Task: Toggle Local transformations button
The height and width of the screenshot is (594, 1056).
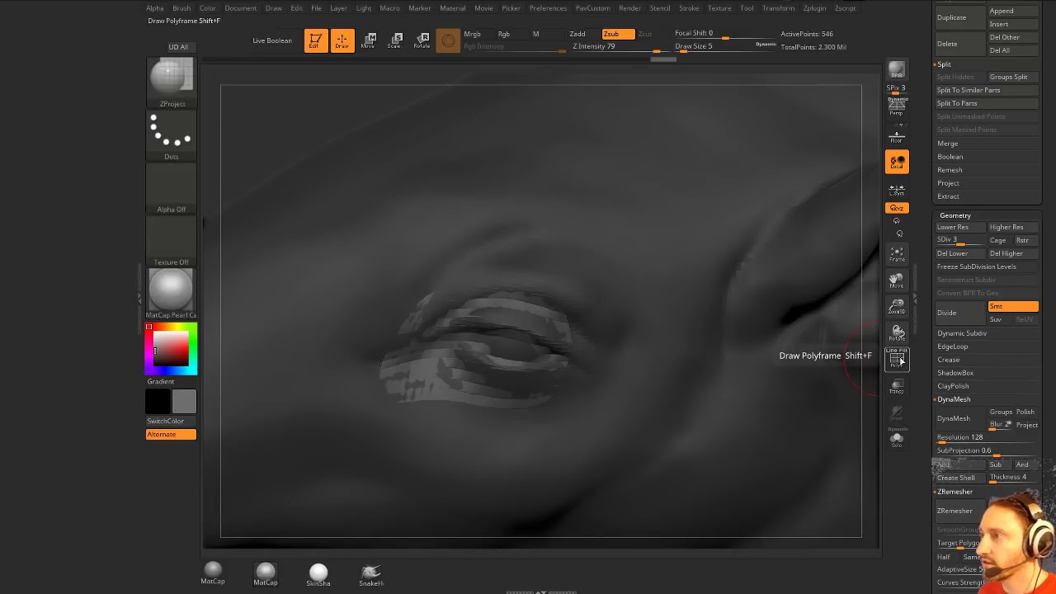Action: [x=897, y=162]
